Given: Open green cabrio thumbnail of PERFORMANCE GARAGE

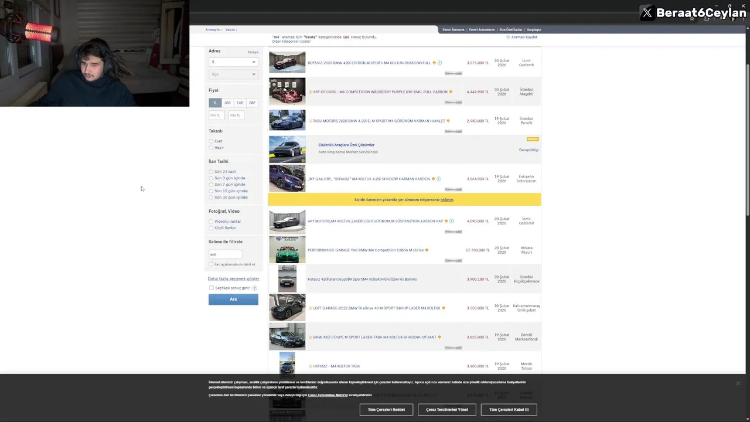Looking at the screenshot, I should 287,250.
